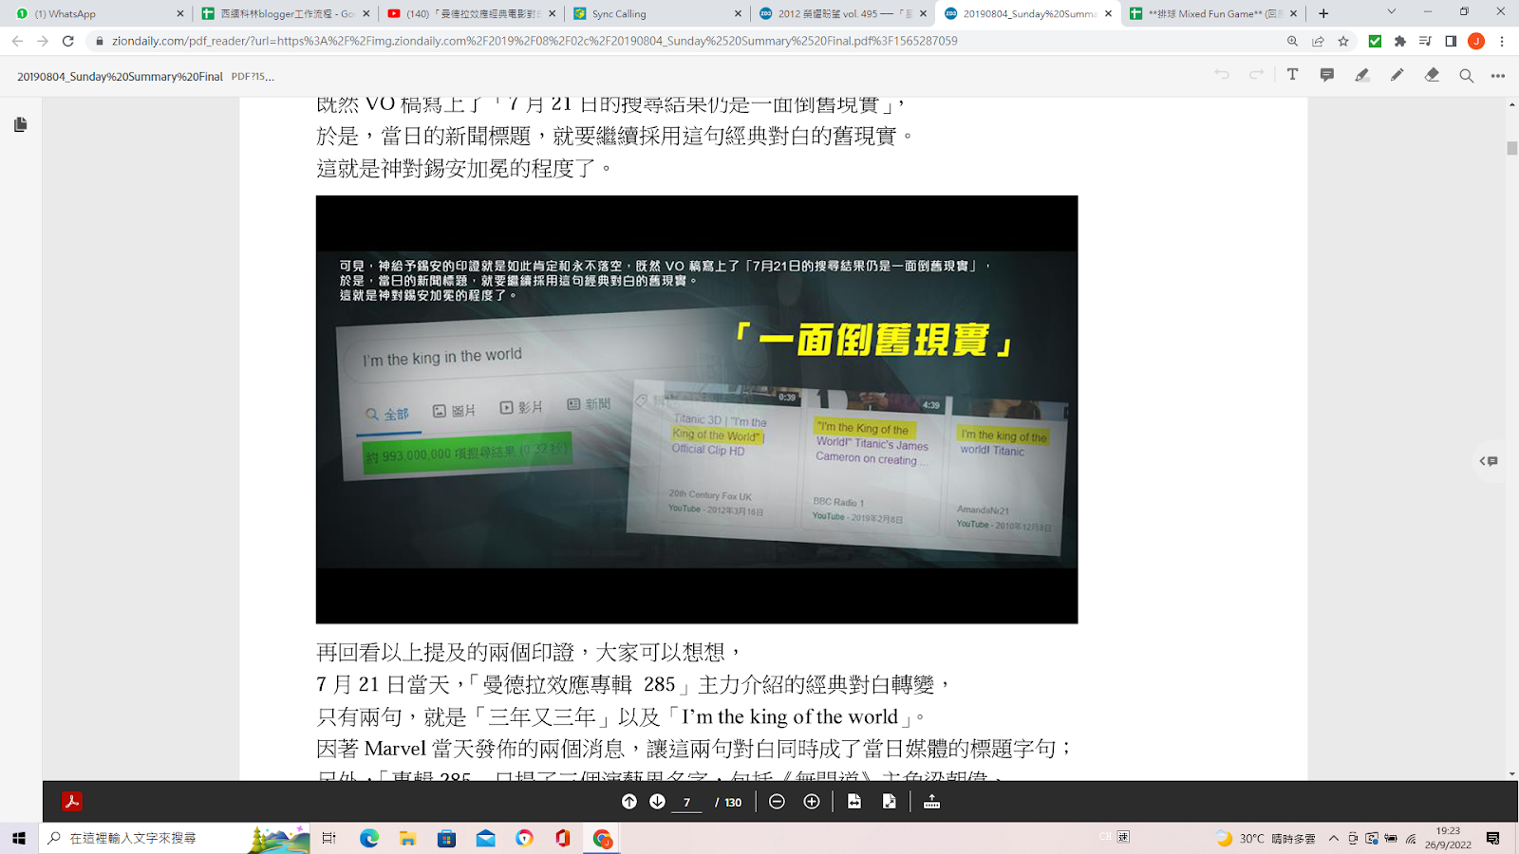Click the fit to page icon

(889, 802)
